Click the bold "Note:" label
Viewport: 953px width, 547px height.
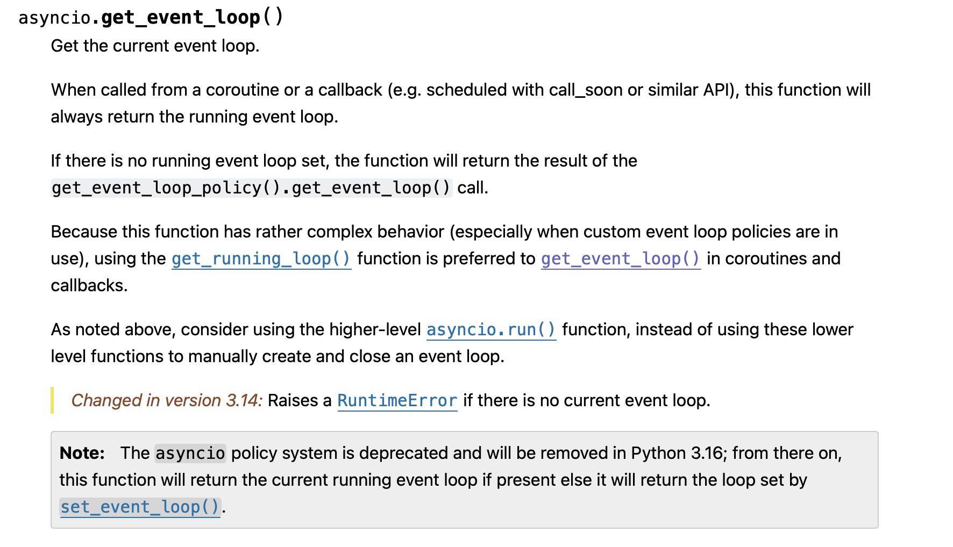point(82,454)
